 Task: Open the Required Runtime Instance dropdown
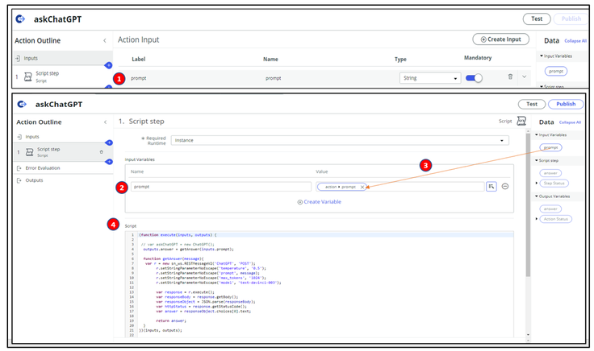tap(340, 140)
